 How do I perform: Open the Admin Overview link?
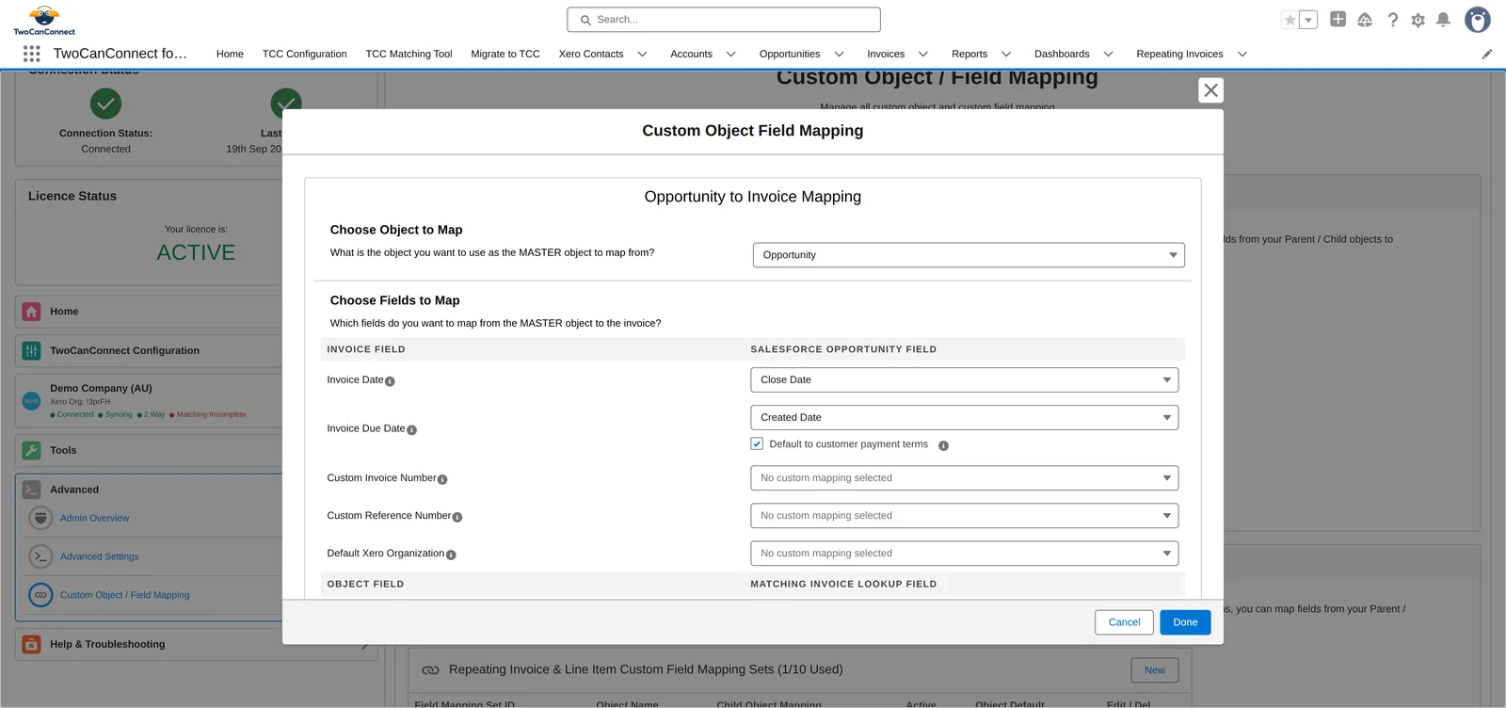[x=94, y=518]
